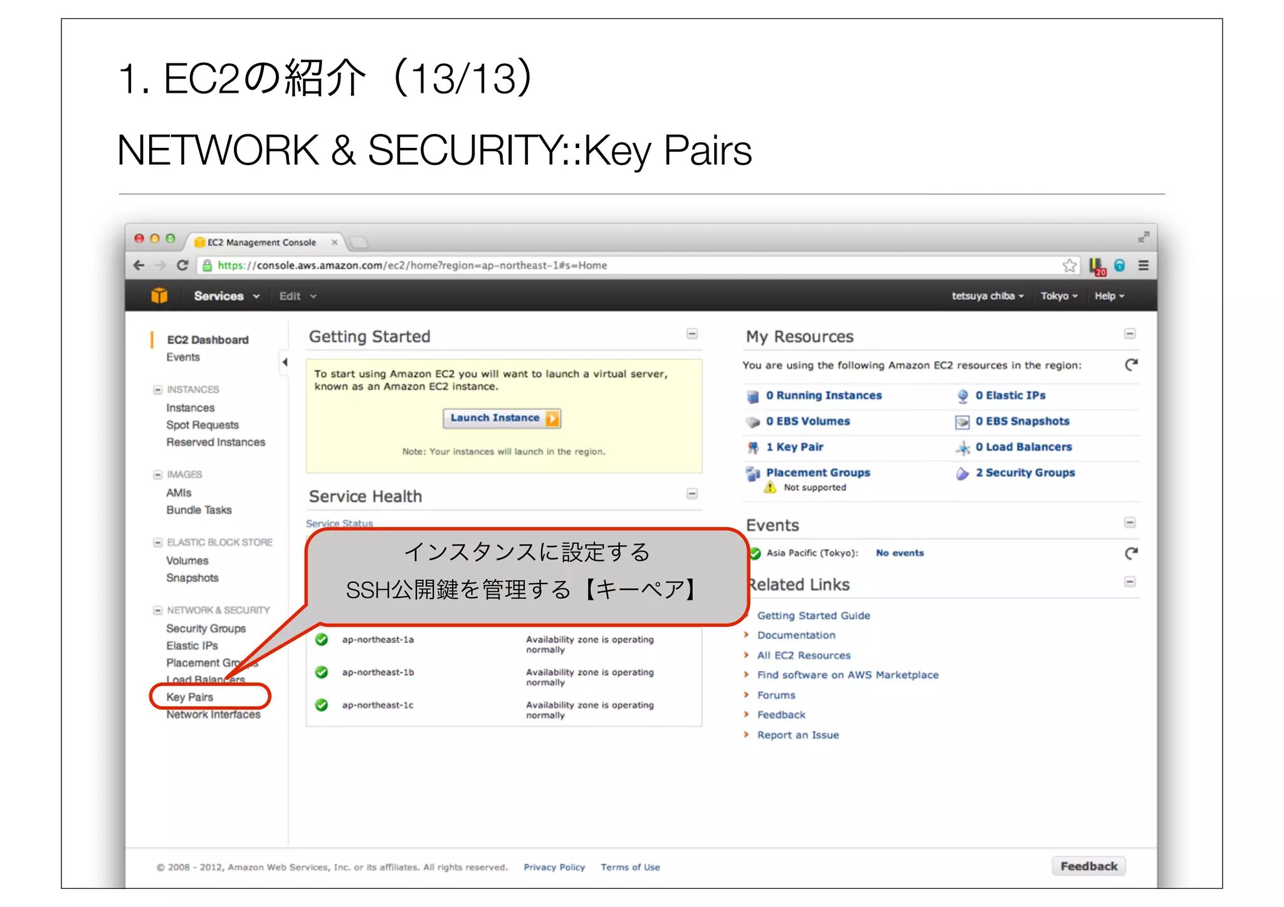Minimize the Events panel
The image size is (1284, 907).
1130,523
